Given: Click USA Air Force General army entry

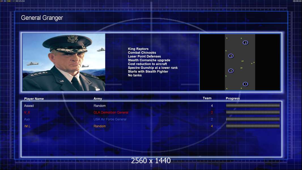Looking at the screenshot, I should point(110,119).
